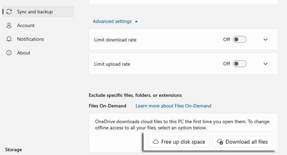This screenshot has width=287, height=155.
Task: Click cloud download icon on Download all files
Action: coord(220,142)
